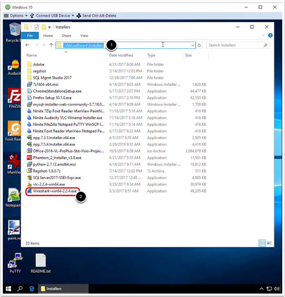
Task: Open the Share ribbon tab
Action: pos(66,36)
